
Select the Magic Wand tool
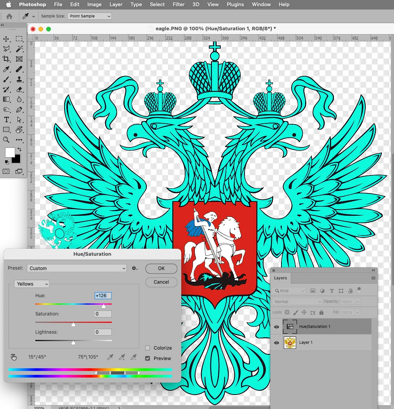point(19,49)
